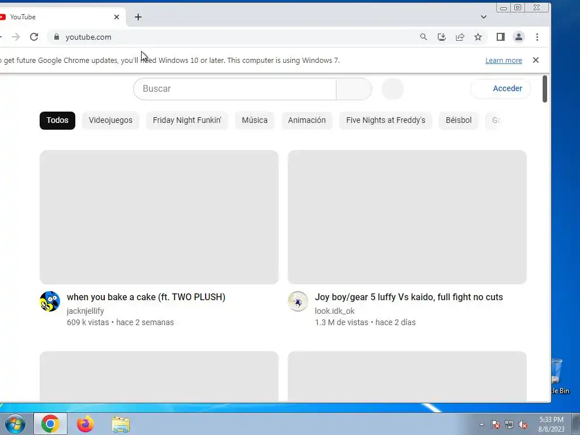
Task: Select the Videojuegos chip
Action: click(110, 121)
